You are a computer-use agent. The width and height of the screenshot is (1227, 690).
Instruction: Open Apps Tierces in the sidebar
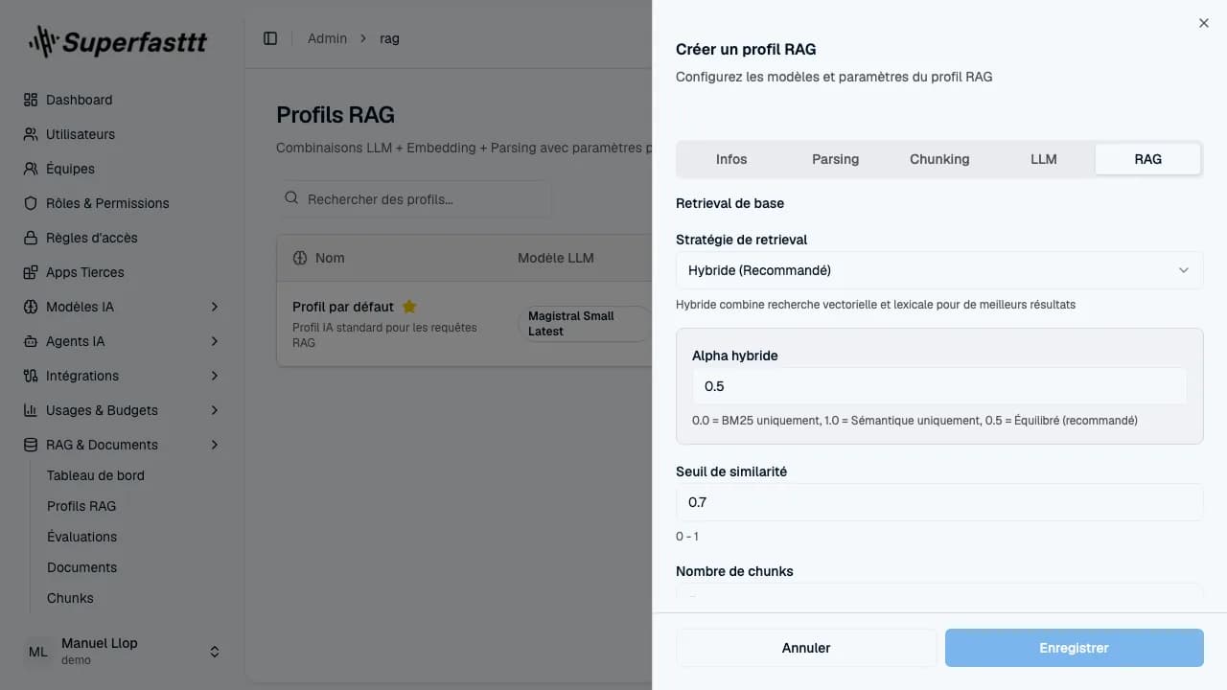coord(123,272)
